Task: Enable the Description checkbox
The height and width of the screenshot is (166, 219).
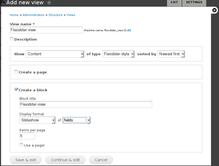Action: tap(12, 39)
